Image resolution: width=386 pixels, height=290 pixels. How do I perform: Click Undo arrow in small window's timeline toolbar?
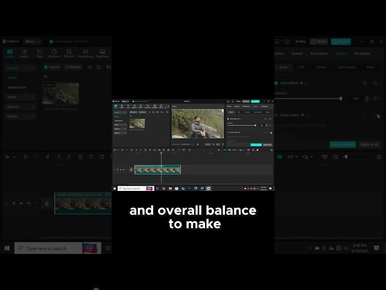coord(122,150)
